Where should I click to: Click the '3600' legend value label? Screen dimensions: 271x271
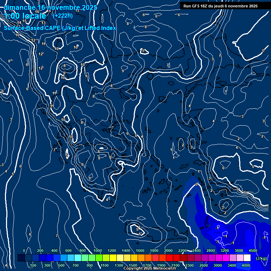click(239, 251)
